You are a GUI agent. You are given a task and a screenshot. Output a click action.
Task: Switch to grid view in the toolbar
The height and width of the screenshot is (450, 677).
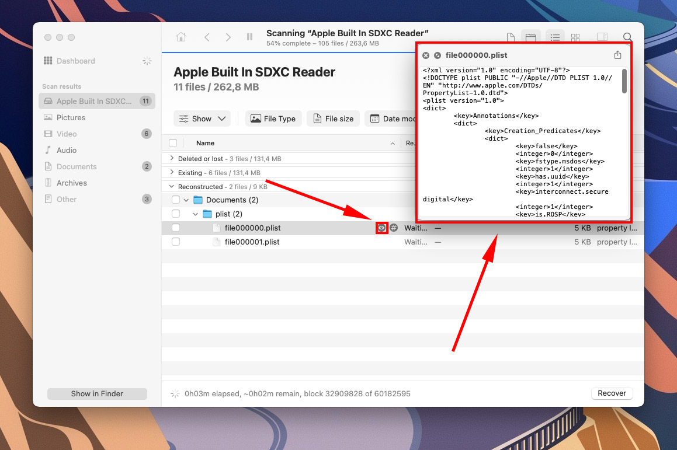(575, 37)
